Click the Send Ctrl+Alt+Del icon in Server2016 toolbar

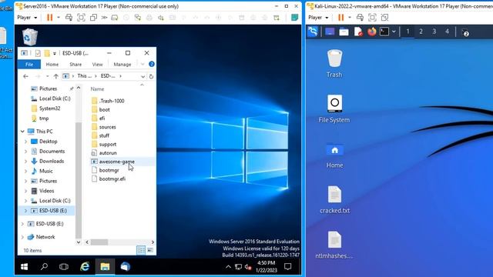[x=69, y=18]
